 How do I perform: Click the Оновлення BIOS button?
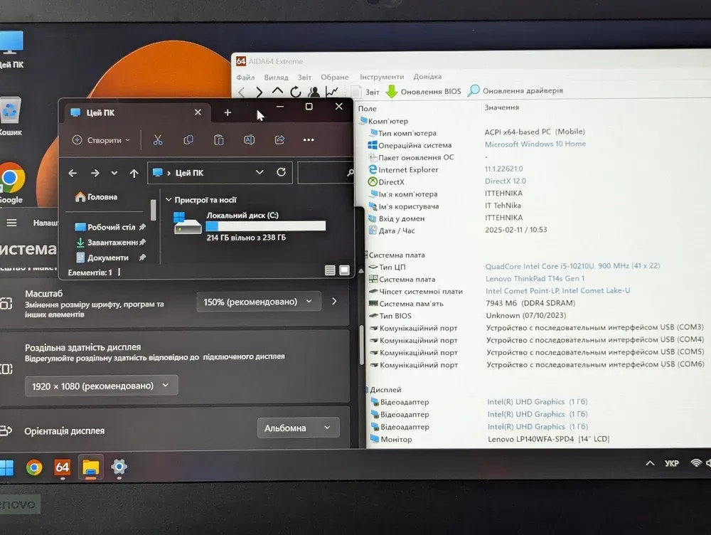[x=424, y=91]
